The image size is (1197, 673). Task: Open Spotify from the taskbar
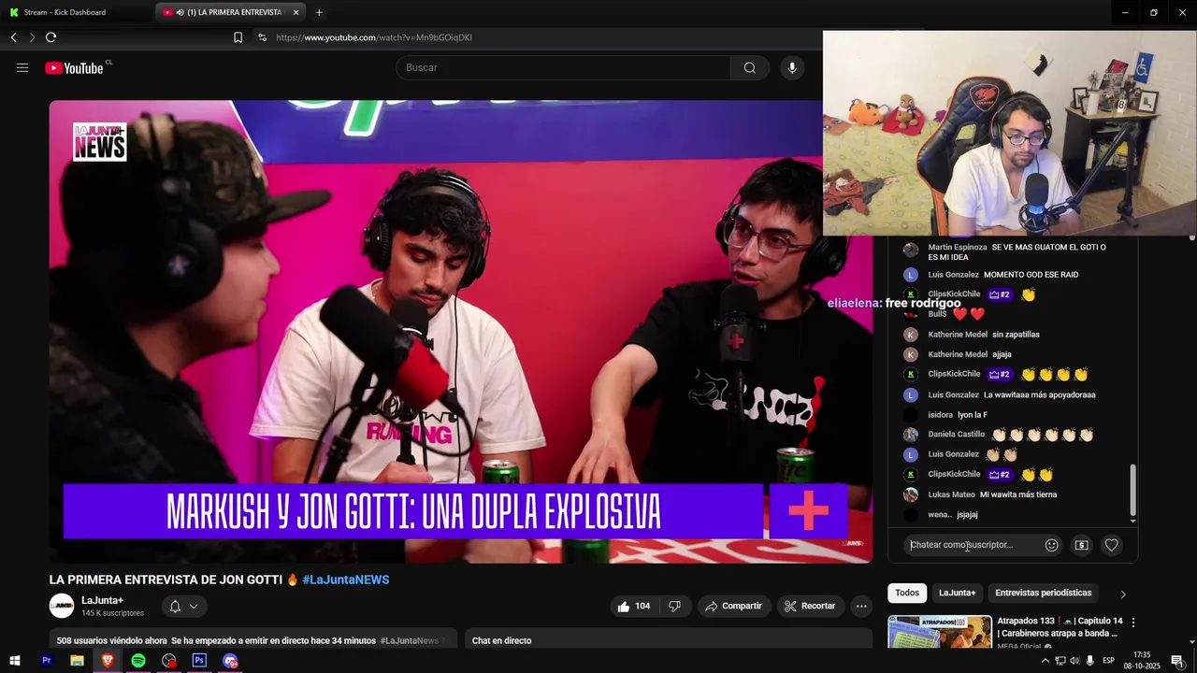click(138, 661)
